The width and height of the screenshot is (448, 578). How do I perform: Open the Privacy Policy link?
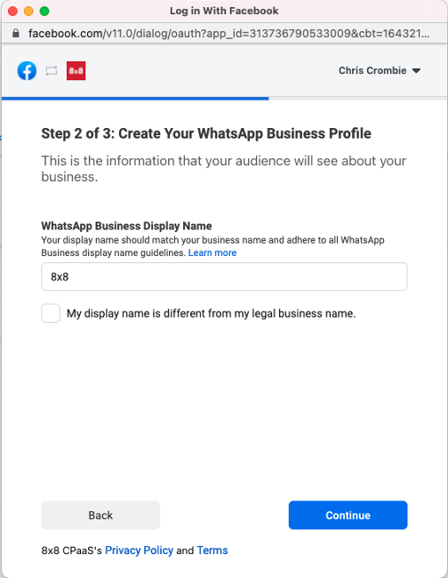(139, 550)
